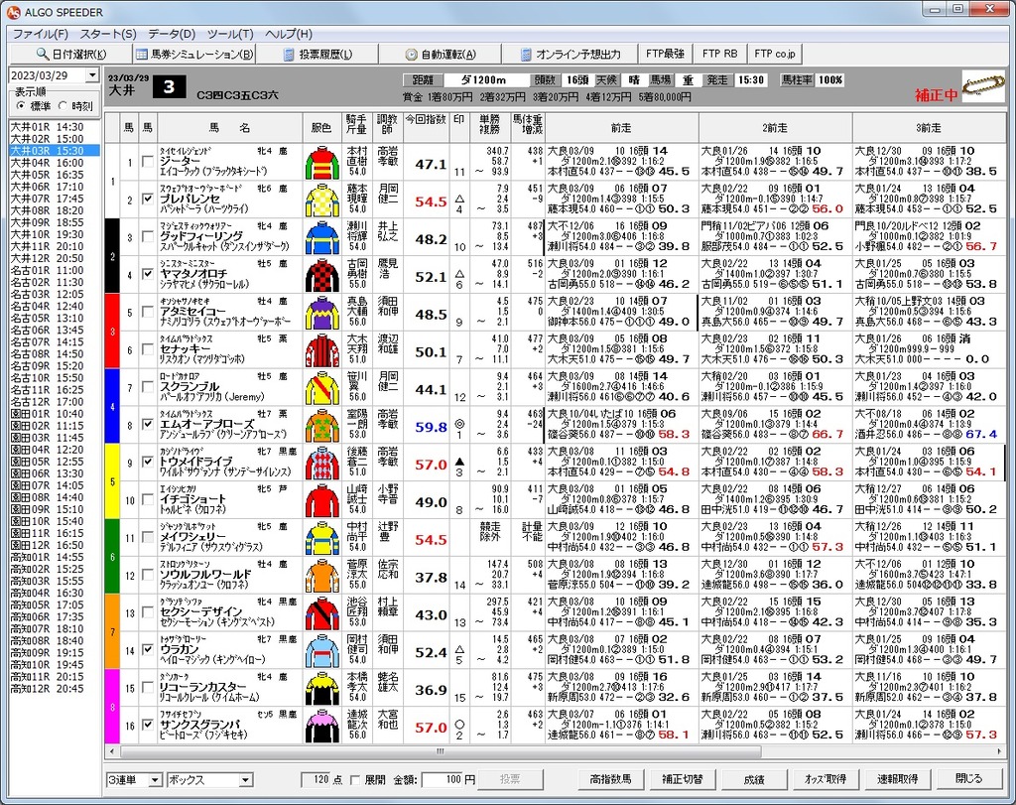Open the データ(D) menu
Viewport: 1016px width, 805px height.
pyautogui.click(x=171, y=34)
